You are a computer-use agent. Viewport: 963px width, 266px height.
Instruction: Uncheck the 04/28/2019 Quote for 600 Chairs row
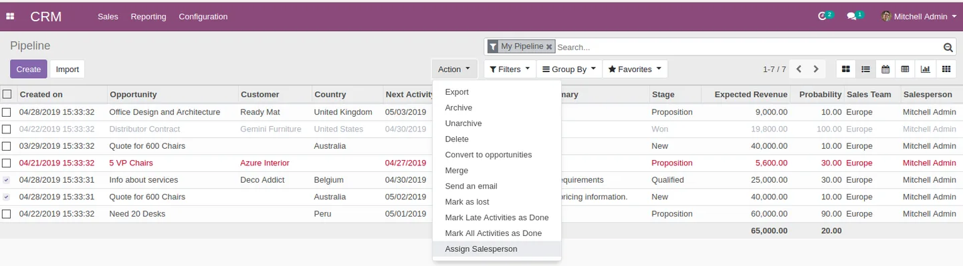pyautogui.click(x=7, y=197)
